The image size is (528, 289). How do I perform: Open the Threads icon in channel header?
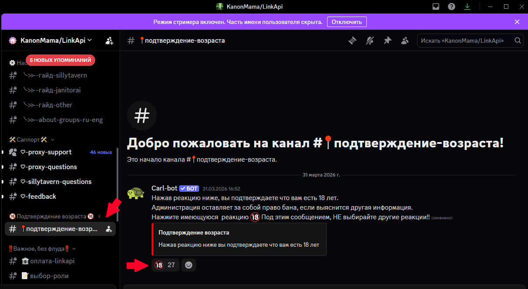click(352, 41)
